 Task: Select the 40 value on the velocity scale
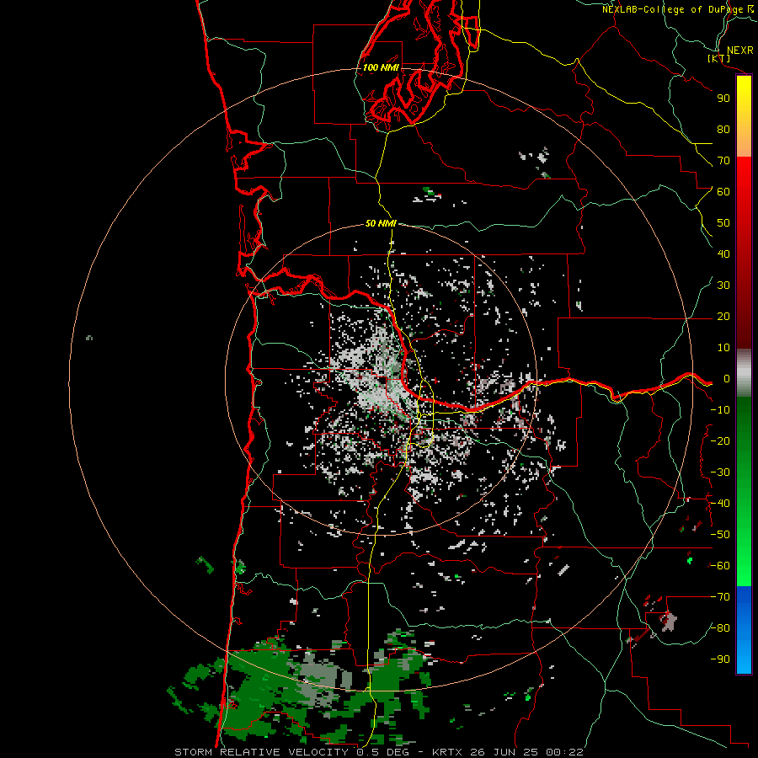[723, 254]
